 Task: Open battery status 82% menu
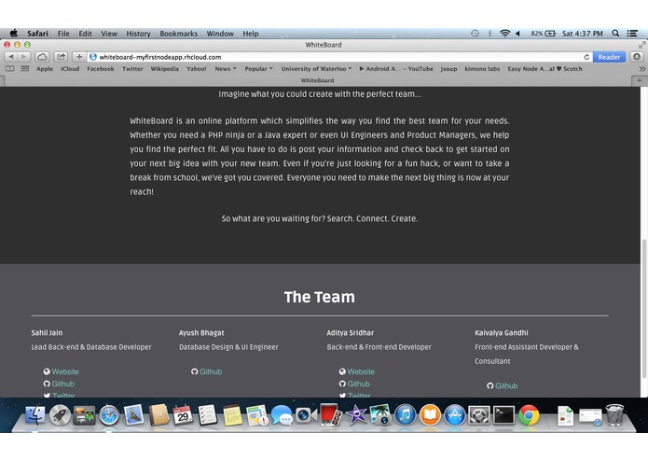click(x=543, y=33)
